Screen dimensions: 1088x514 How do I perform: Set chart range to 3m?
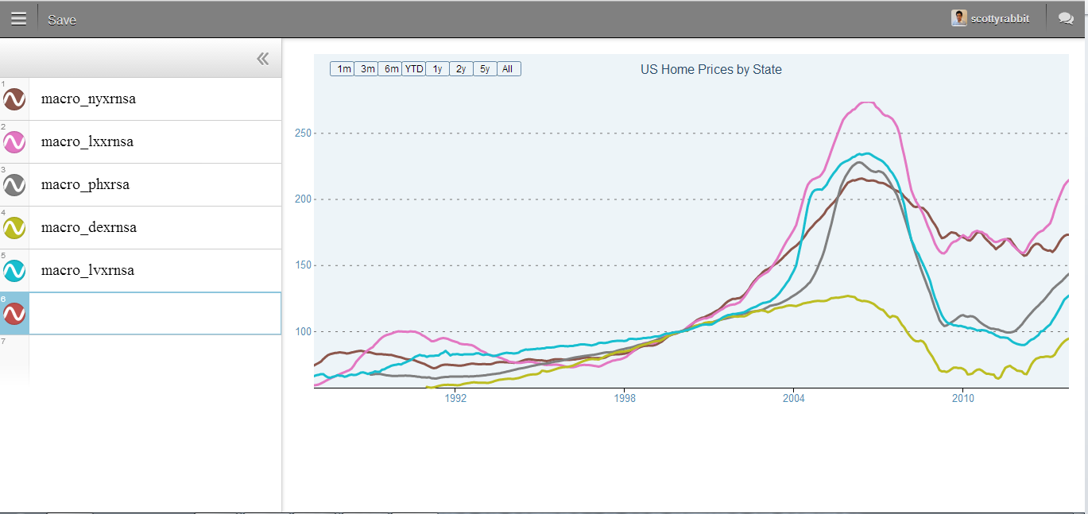point(367,69)
